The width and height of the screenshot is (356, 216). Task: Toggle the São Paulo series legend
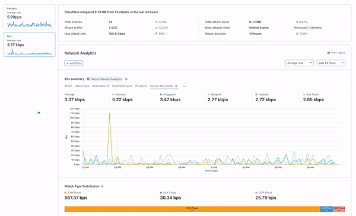pyautogui.click(x=311, y=95)
